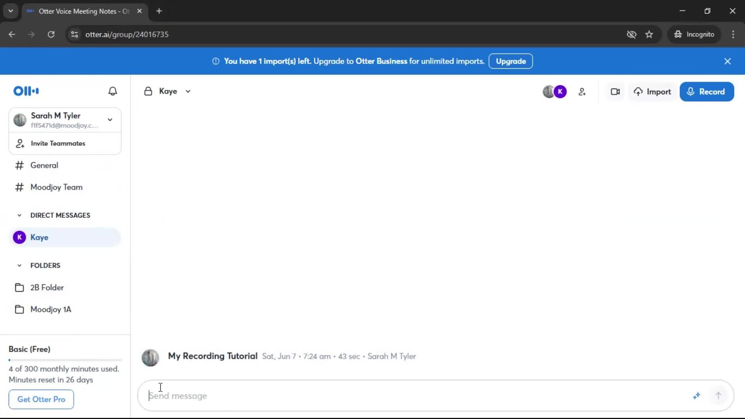Click the Basic (Free) plan label
The height and width of the screenshot is (419, 745).
pos(29,349)
